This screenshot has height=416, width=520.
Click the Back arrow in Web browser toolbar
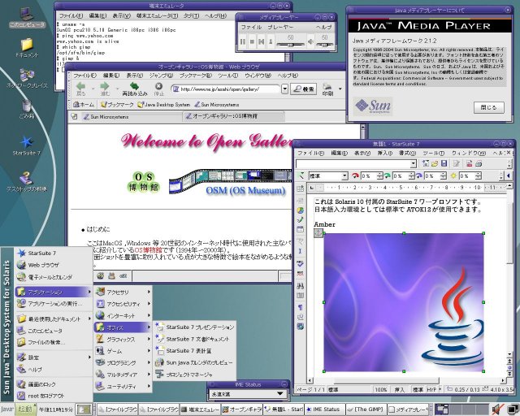tap(80, 86)
